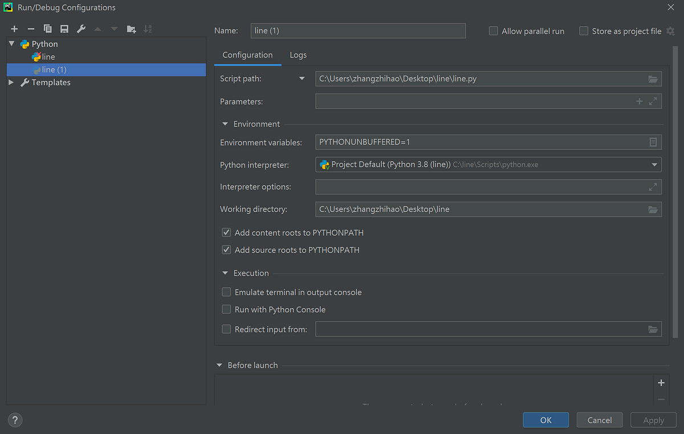Add new configuration with plus icon
Image resolution: width=684 pixels, height=434 pixels.
tap(14, 29)
